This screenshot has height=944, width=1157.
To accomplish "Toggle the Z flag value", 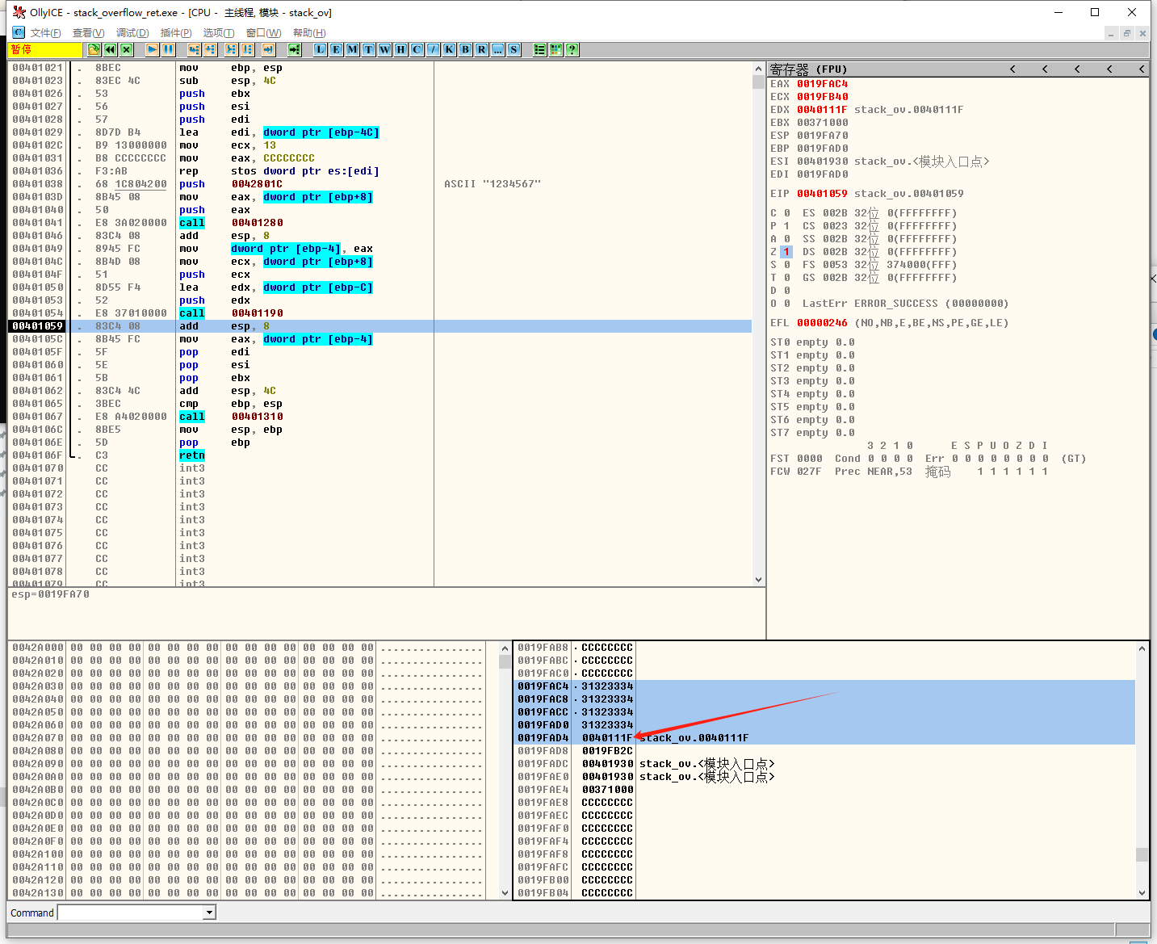I will (786, 252).
